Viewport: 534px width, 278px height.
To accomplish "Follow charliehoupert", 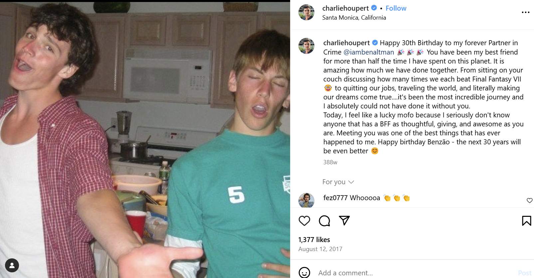I will 396,8.
